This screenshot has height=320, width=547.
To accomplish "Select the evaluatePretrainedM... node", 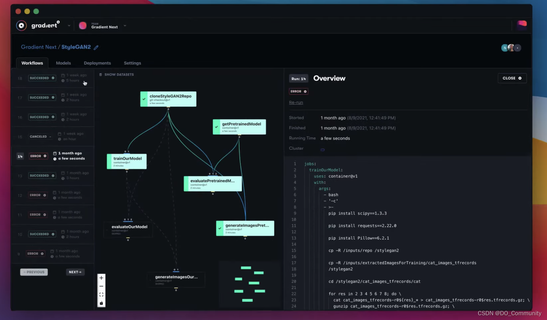I will (x=213, y=184).
